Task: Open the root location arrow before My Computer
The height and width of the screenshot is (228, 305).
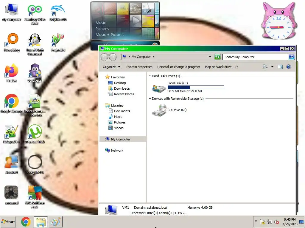Action: click(x=129, y=57)
